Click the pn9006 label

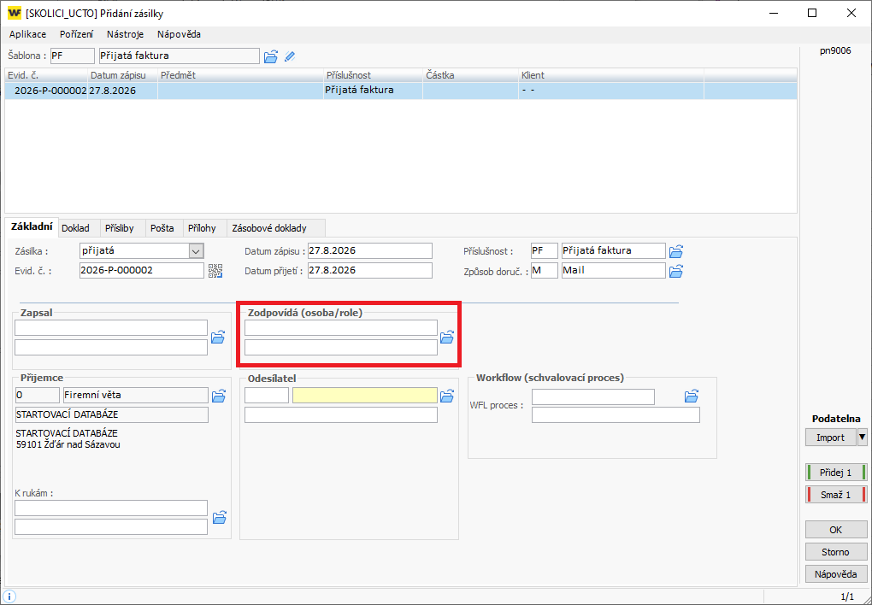pyautogui.click(x=834, y=50)
